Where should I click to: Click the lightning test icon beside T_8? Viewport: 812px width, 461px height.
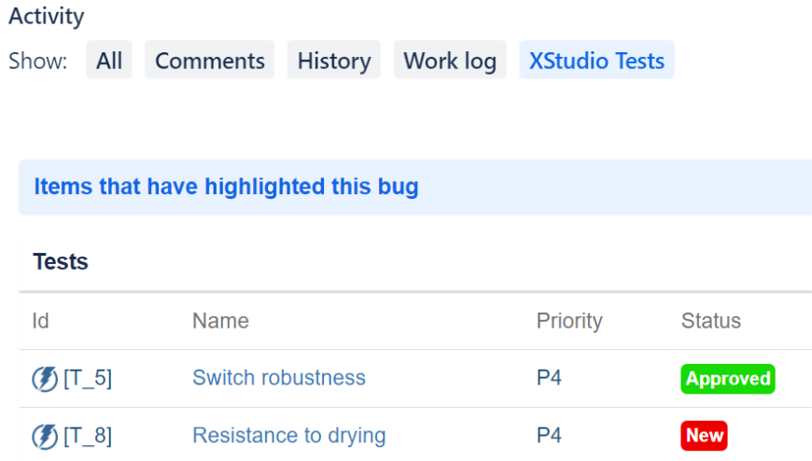(45, 436)
